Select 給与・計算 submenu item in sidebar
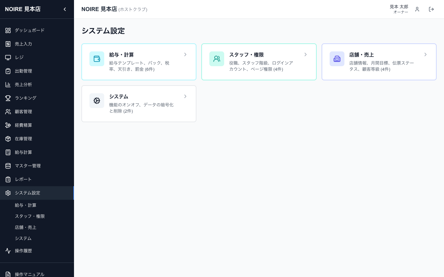This screenshot has height=277, width=444. [x=26, y=205]
